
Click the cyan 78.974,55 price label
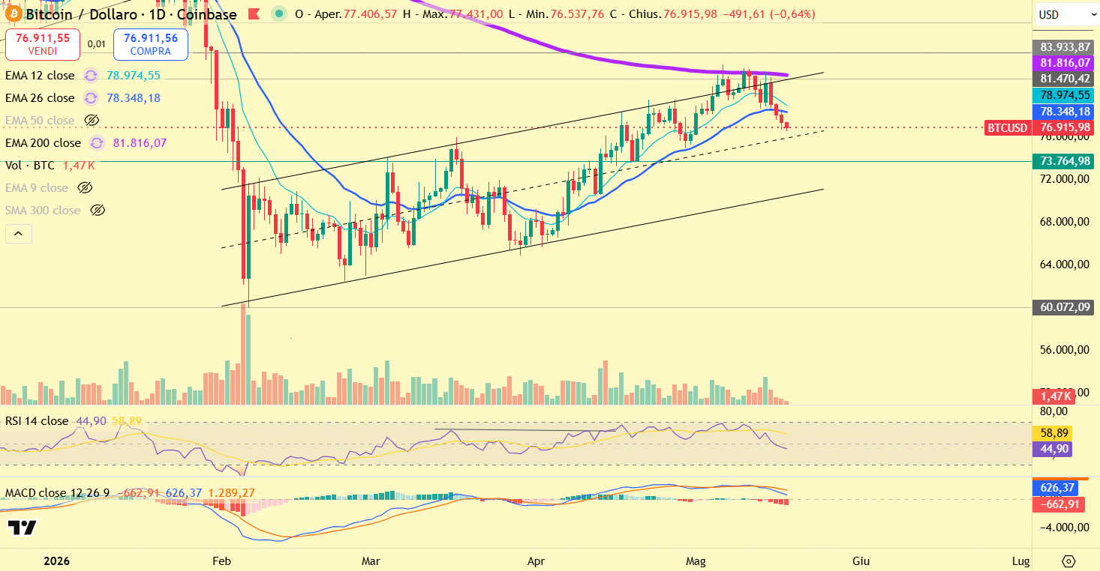coord(1065,95)
